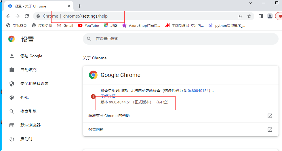Image resolution: width=282 pixels, height=151 pixels.
Task: Reload the page with the refresh icon
Action: pyautogui.click(x=27, y=16)
